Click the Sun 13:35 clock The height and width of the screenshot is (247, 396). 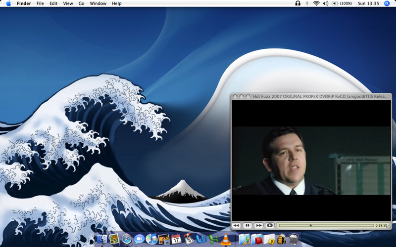coord(368,3)
